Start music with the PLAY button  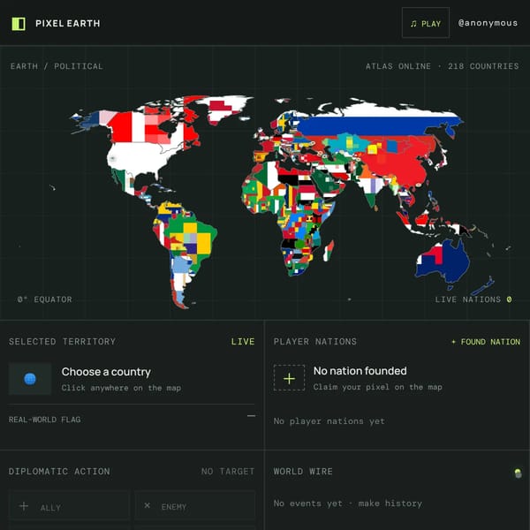426,23
